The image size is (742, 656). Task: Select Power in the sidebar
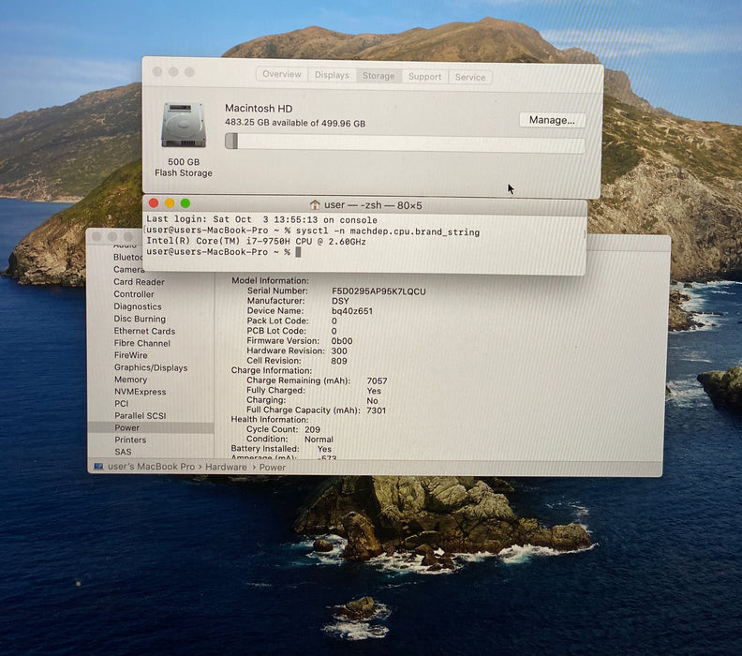tap(151, 428)
